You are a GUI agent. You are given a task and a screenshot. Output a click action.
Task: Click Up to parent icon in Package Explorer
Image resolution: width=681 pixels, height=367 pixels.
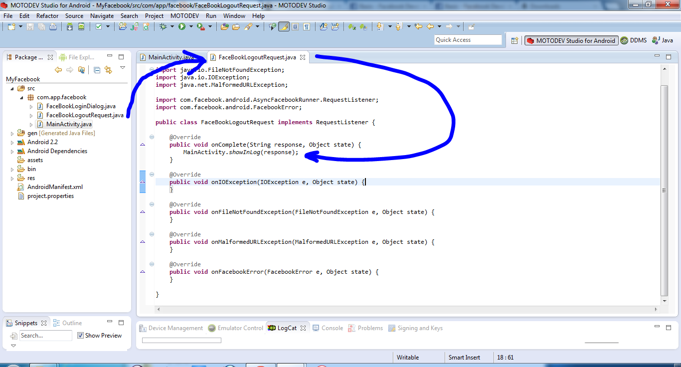pyautogui.click(x=81, y=70)
